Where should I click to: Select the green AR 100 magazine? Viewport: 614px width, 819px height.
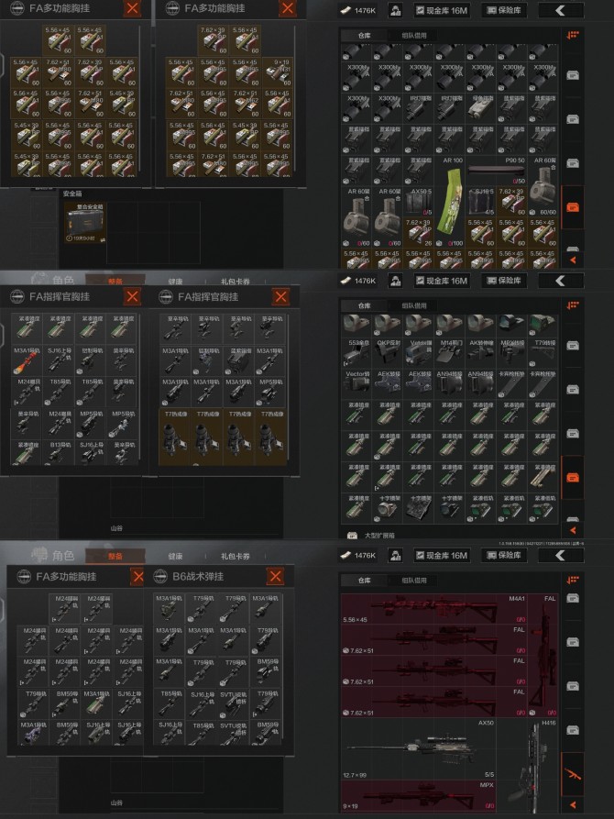tap(451, 201)
